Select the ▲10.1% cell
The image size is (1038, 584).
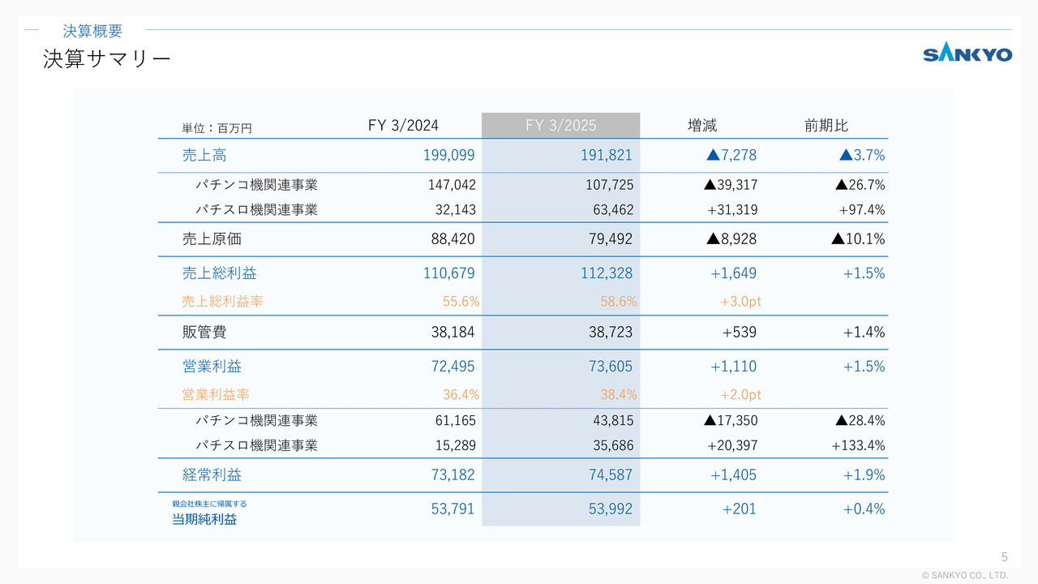(x=858, y=239)
